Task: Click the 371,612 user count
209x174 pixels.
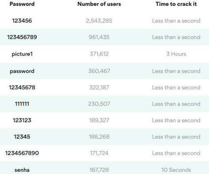Action: [x=99, y=54]
